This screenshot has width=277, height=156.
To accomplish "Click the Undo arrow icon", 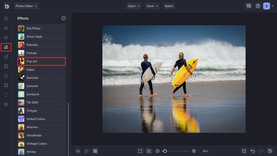I will pyautogui.click(x=253, y=151).
